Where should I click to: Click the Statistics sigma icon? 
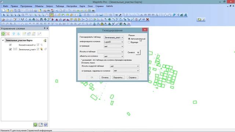80,15
